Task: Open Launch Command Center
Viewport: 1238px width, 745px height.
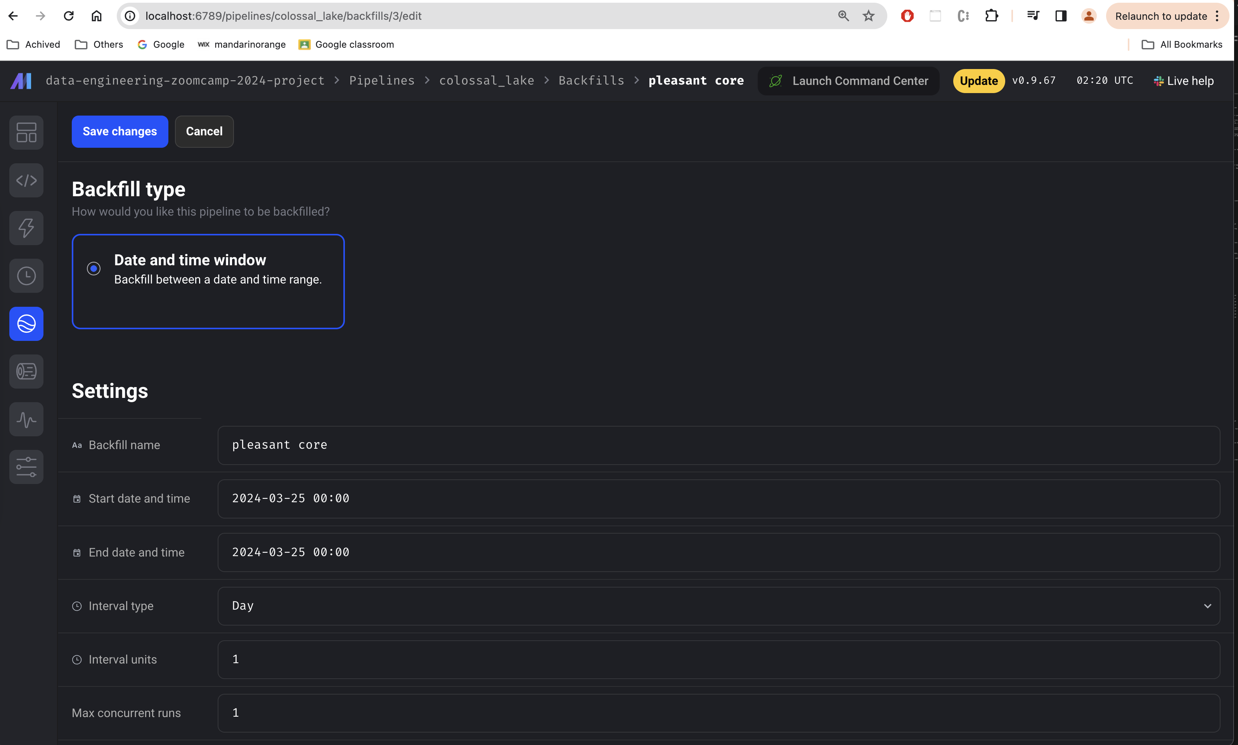Action: coord(849,81)
